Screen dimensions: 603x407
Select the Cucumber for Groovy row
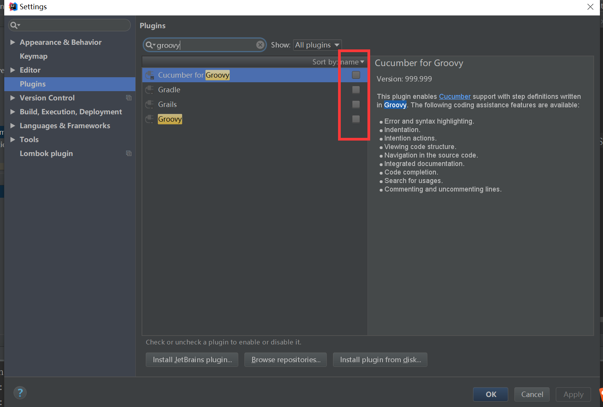point(255,75)
